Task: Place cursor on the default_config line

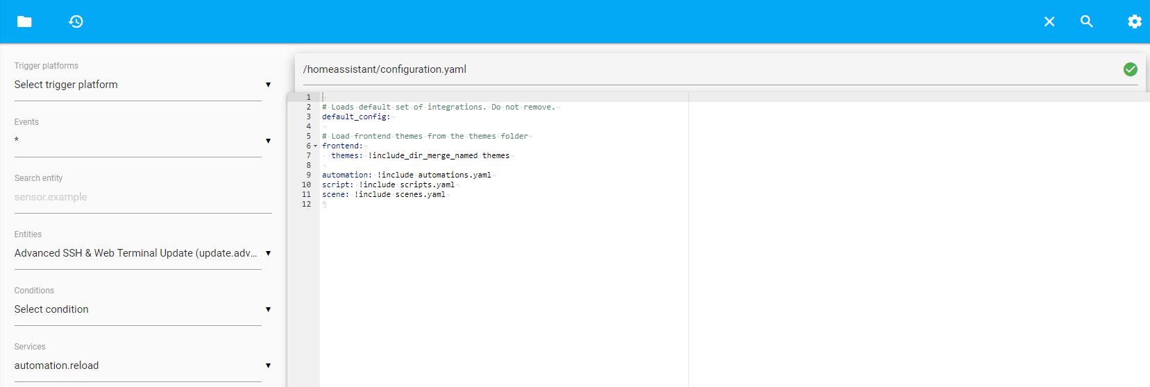Action: click(x=356, y=117)
